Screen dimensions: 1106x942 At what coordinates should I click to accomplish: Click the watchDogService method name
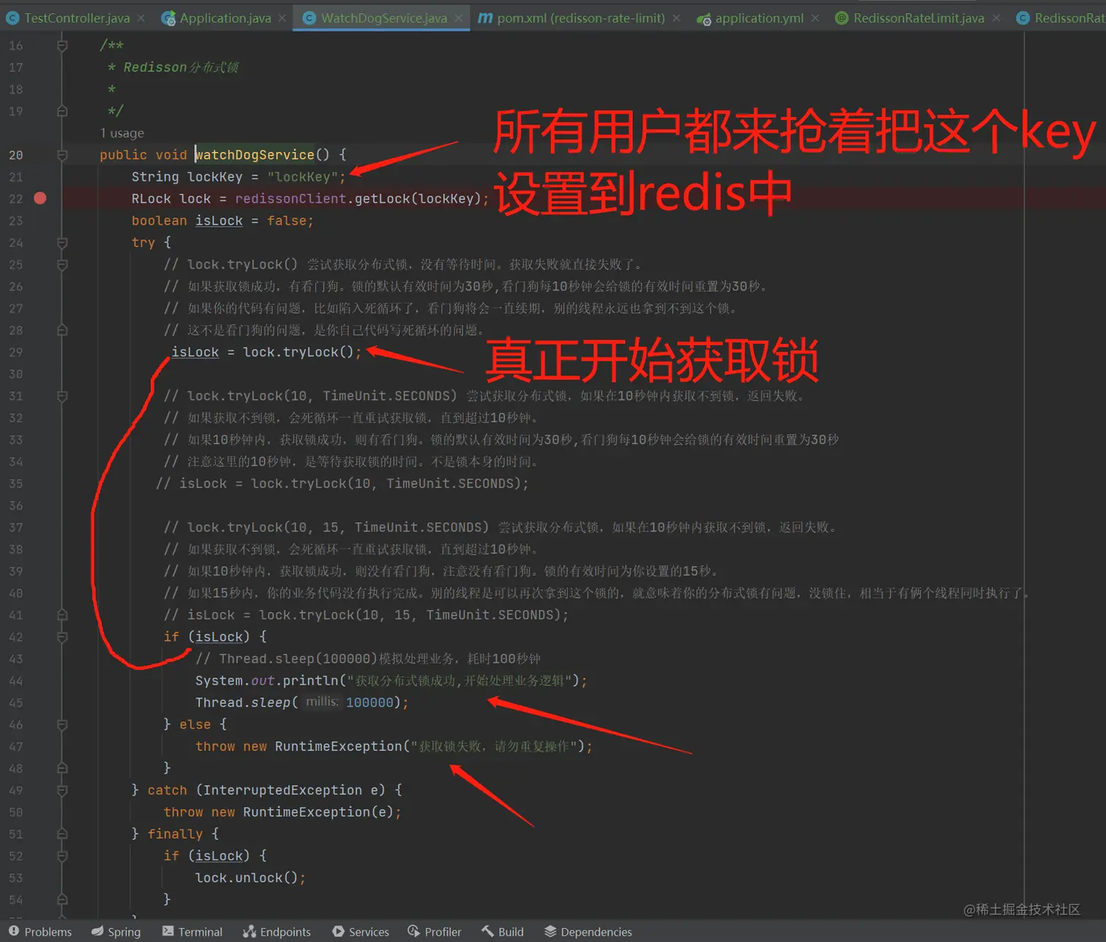(255, 155)
